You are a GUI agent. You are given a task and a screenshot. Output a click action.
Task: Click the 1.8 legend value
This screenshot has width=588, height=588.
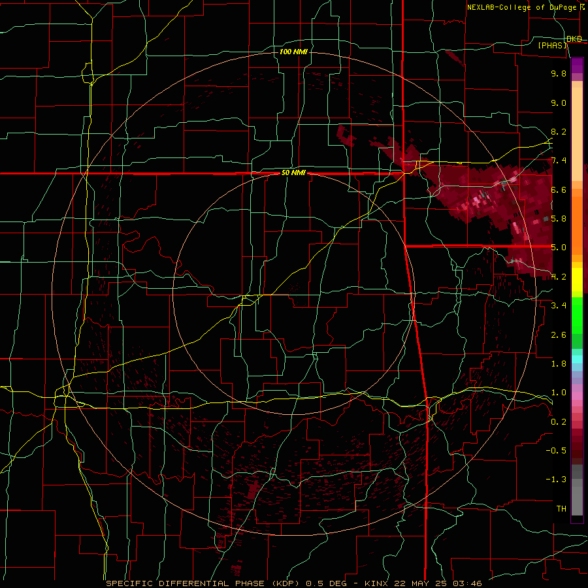click(559, 364)
